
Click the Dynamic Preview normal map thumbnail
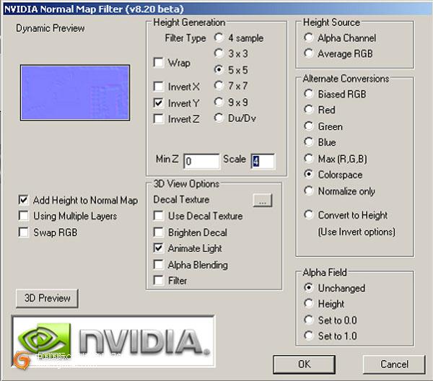pyautogui.click(x=75, y=93)
